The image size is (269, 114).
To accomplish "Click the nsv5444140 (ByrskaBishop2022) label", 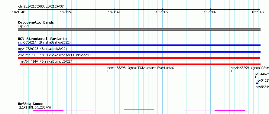I will [x=46, y=61].
